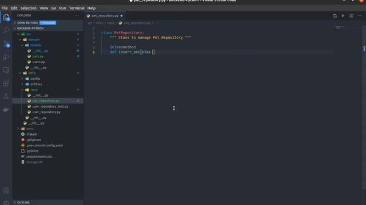Viewport: 366px width, 205px height.
Task: Open Explorer panel More Actions ellipsis
Action: [x=77, y=15]
